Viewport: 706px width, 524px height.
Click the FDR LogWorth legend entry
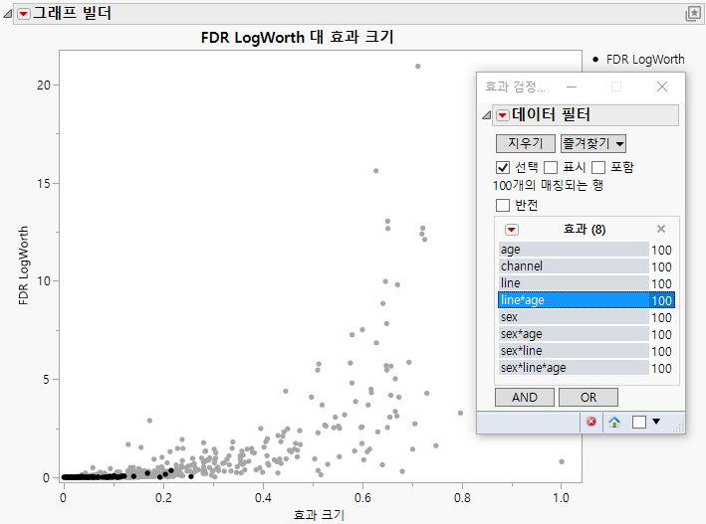pyautogui.click(x=639, y=60)
